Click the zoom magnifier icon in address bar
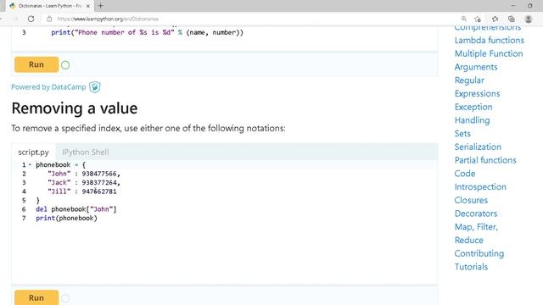Viewport: 543px width, 305px height. tap(464, 19)
